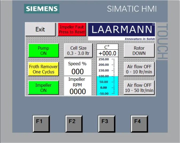Viewport: 180px width, 143px height.
Task: Click the +000.0 temperature value
Action: pos(107,53)
